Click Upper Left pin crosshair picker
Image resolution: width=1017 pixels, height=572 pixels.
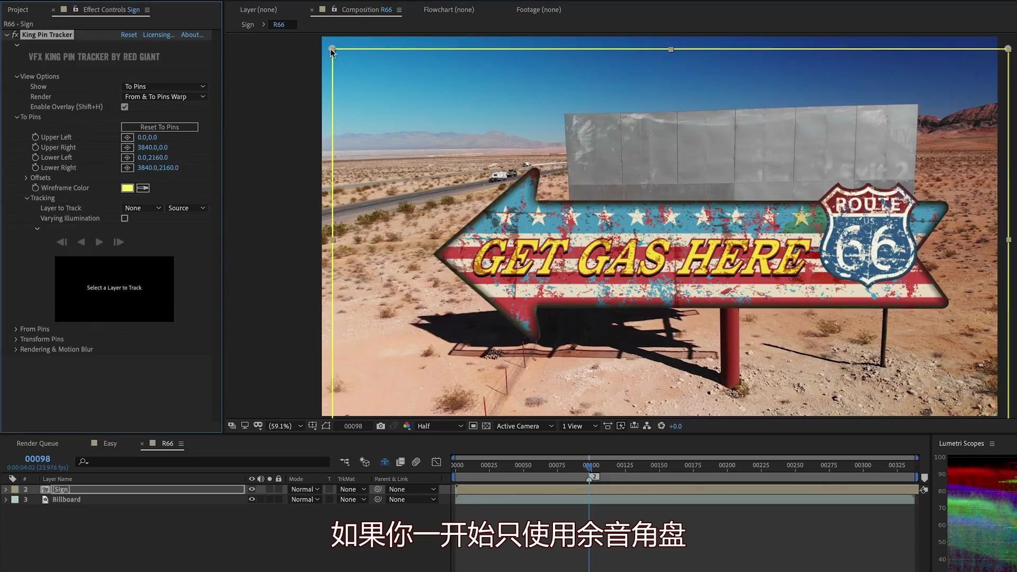(127, 137)
